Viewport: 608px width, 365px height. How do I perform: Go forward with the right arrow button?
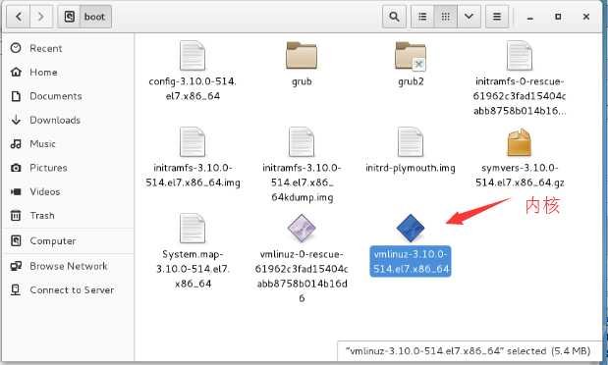(40, 17)
